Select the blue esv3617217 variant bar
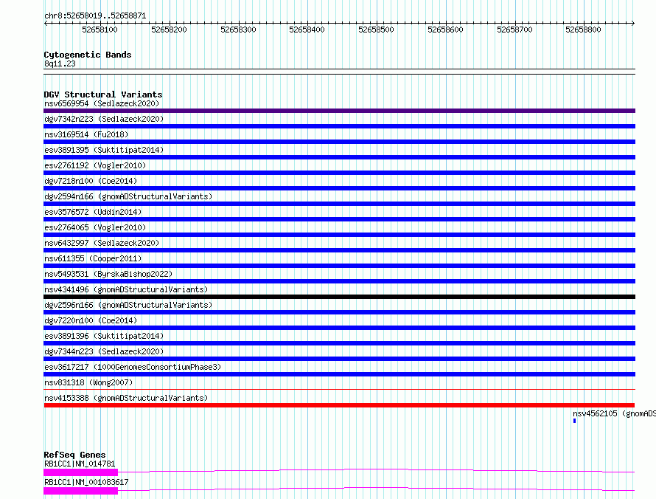The width and height of the screenshot is (656, 499). 339,374
